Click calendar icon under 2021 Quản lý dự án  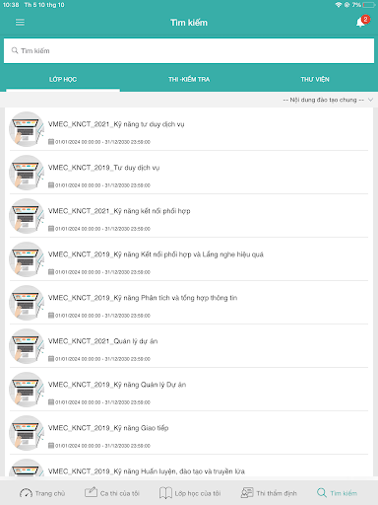51,359
